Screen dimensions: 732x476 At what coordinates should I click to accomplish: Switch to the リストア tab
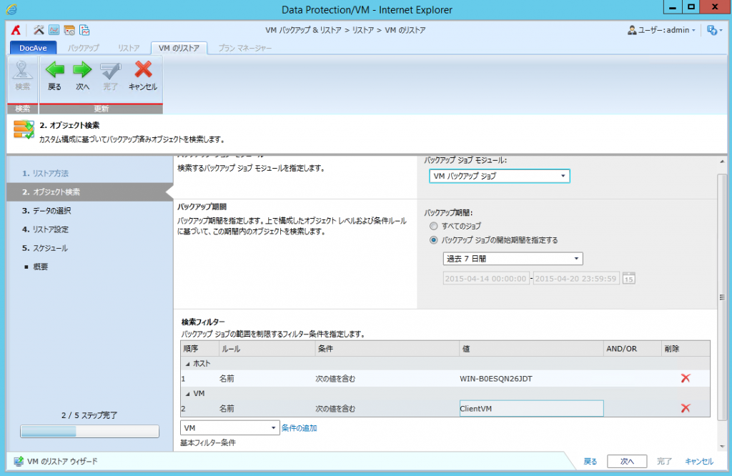(x=129, y=48)
